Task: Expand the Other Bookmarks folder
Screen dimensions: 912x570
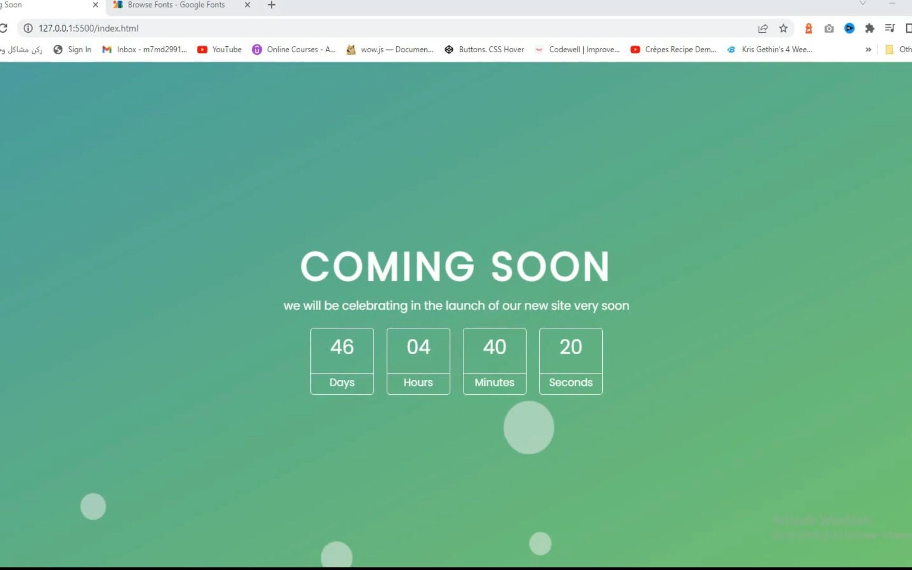Action: point(892,49)
